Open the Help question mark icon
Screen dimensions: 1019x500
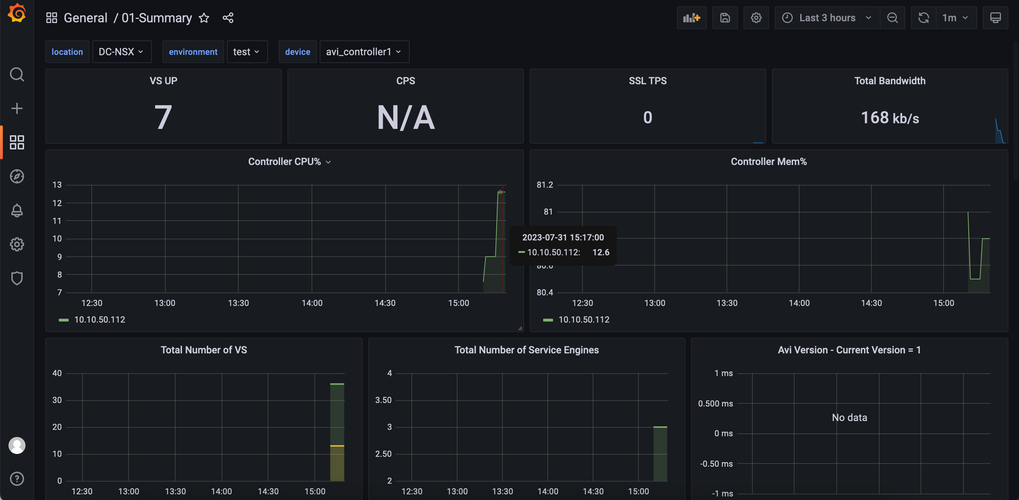(17, 479)
